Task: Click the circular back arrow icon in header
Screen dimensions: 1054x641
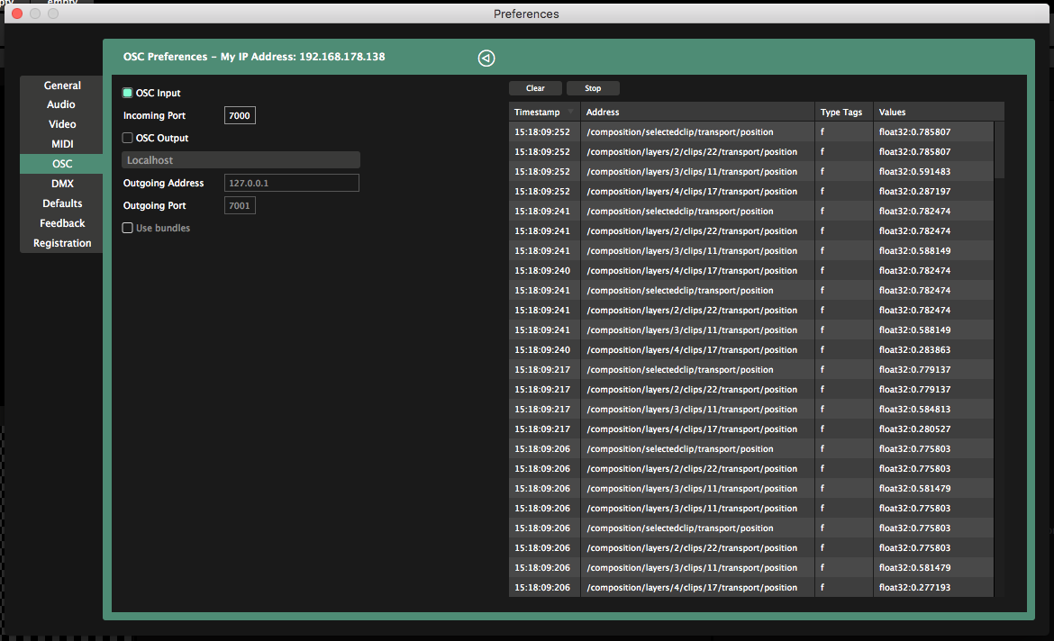Action: (486, 59)
